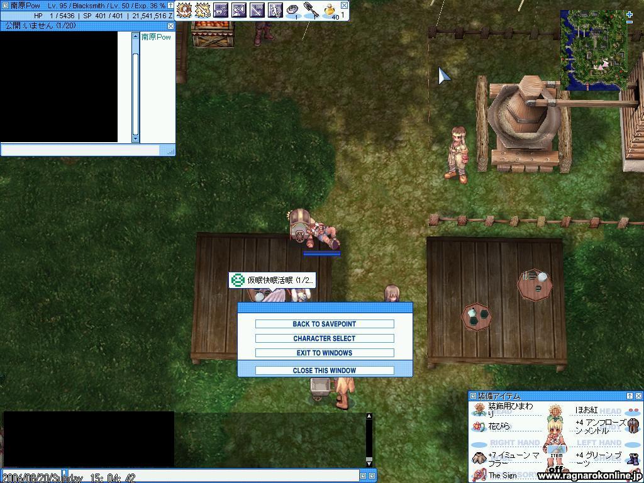Click the whisper target name field
644x483 pixels.
(31, 475)
